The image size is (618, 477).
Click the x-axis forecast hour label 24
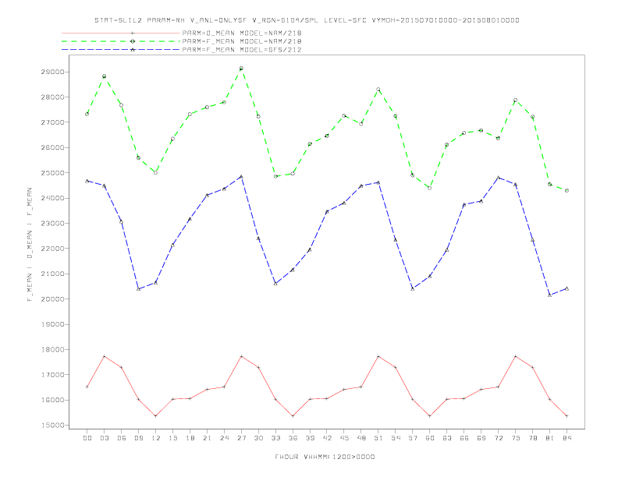click(224, 438)
